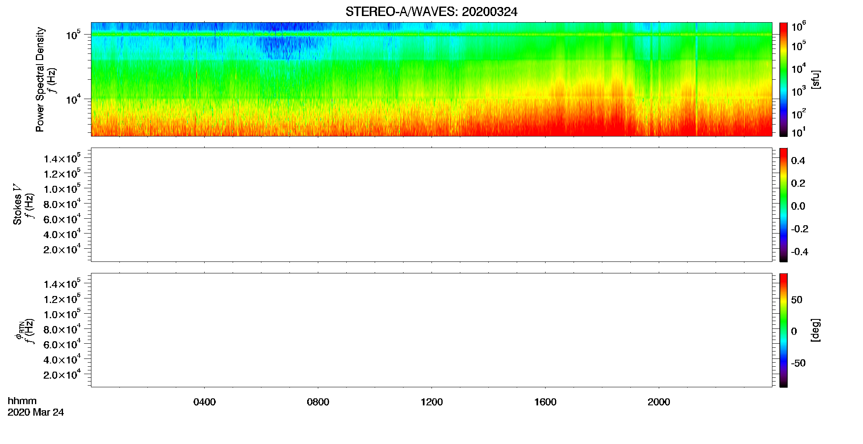Image resolution: width=863 pixels, height=444 pixels.
Task: Click the 2020 Mar 24 date label
Action: 36,412
